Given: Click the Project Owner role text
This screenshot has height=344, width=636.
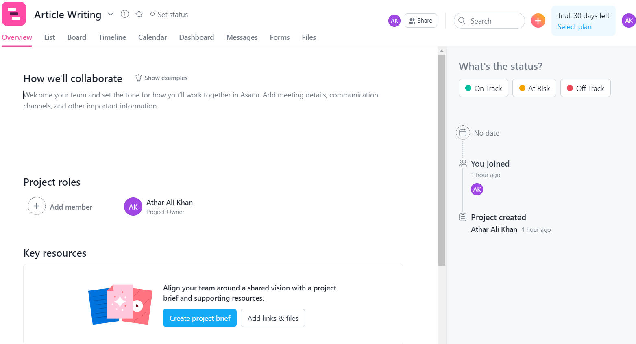Looking at the screenshot, I should [165, 212].
